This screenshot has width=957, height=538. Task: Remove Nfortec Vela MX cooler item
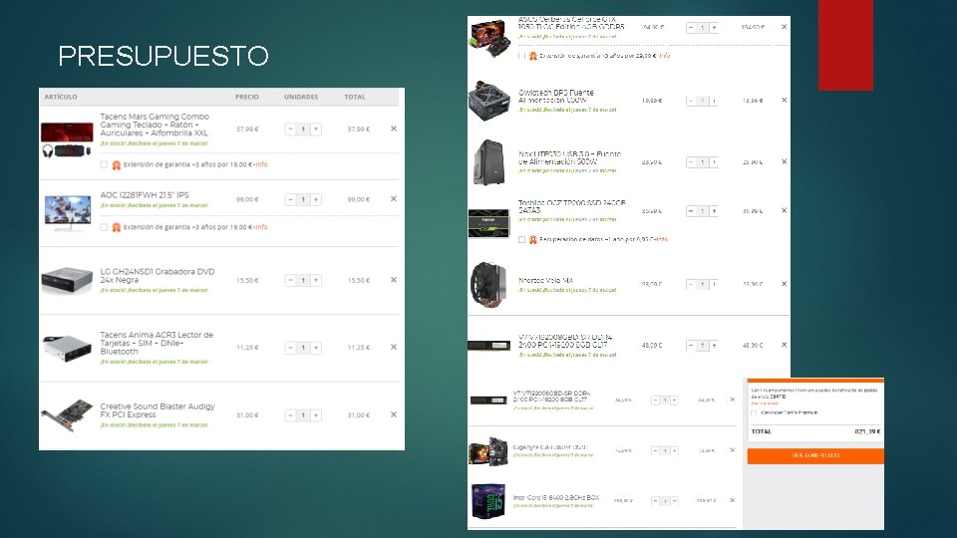coord(785,284)
